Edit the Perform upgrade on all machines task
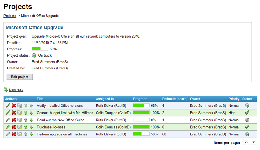Viewport: 260px width, 150px height. tap(8, 134)
